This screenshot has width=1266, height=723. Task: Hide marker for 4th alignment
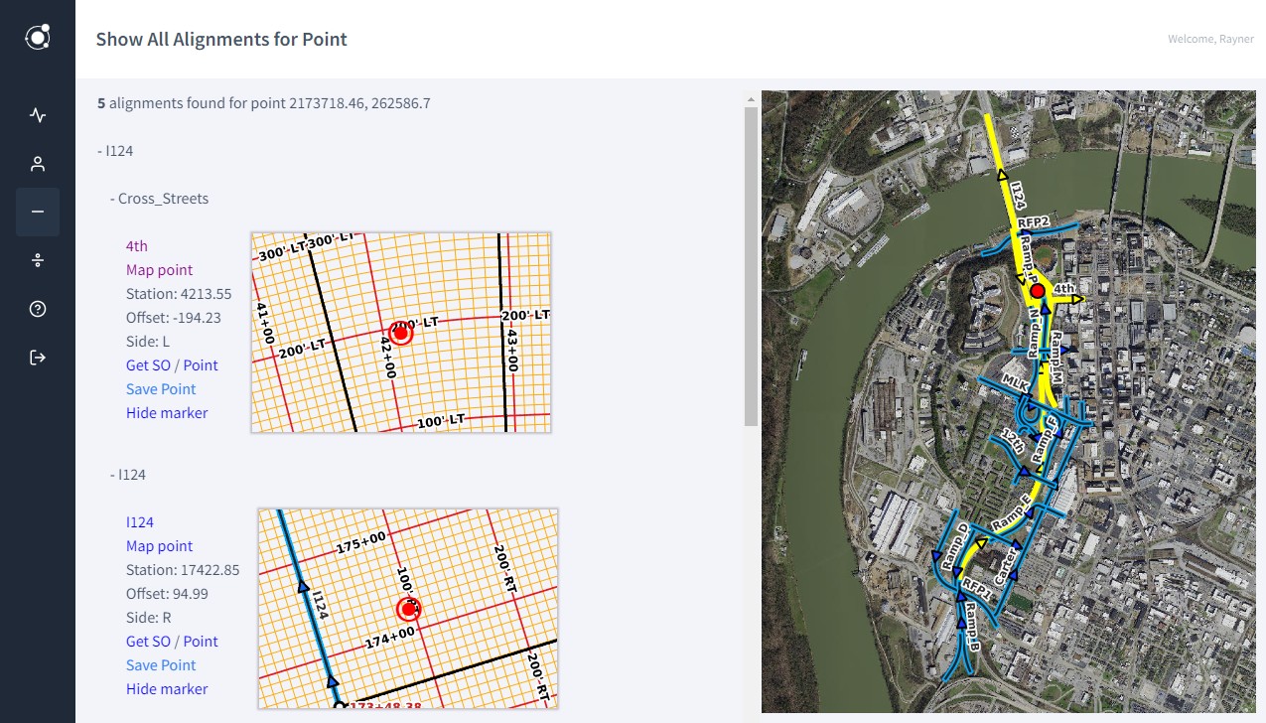point(167,413)
